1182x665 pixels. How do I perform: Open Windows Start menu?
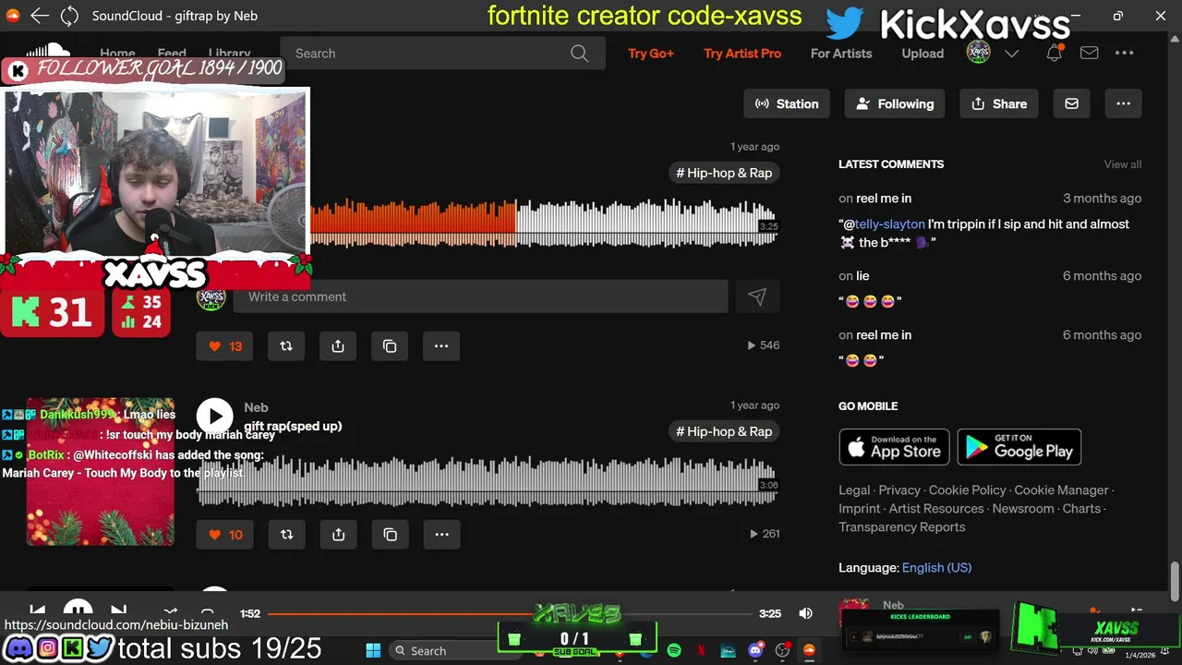pyautogui.click(x=373, y=650)
